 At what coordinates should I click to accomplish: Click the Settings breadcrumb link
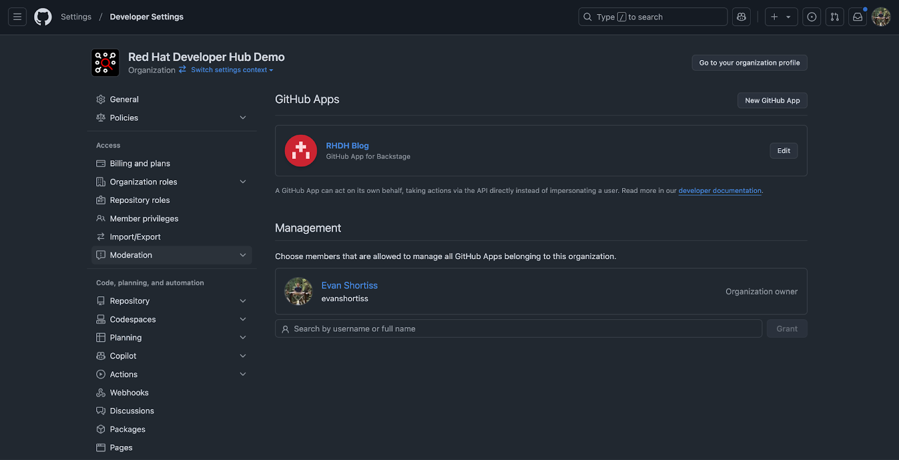click(x=76, y=17)
